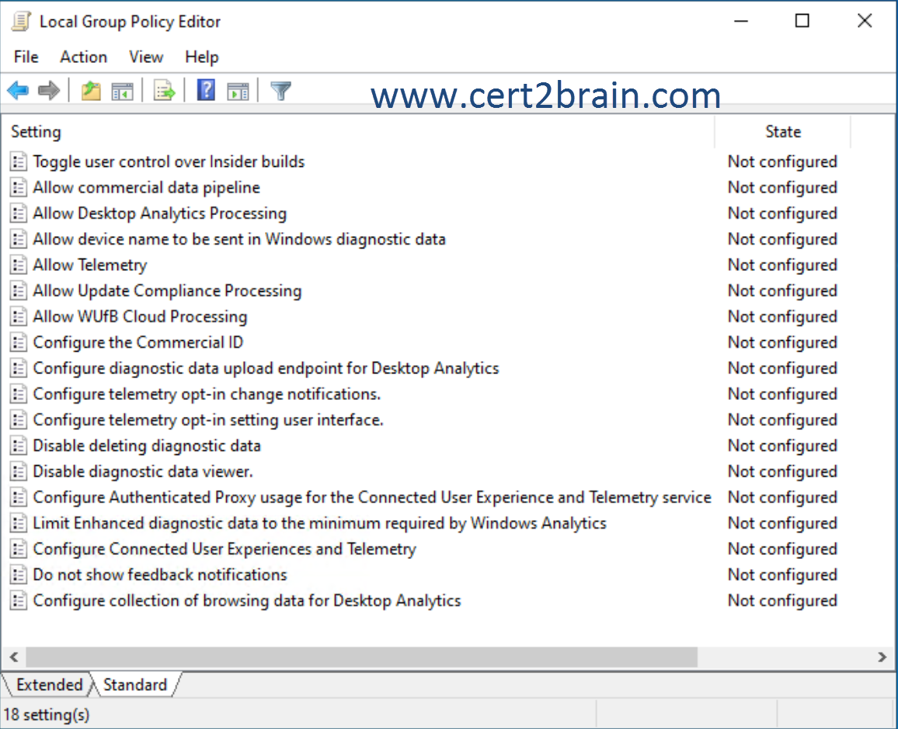Click the forward arrow toolbar icon
The image size is (898, 729).
(x=49, y=90)
